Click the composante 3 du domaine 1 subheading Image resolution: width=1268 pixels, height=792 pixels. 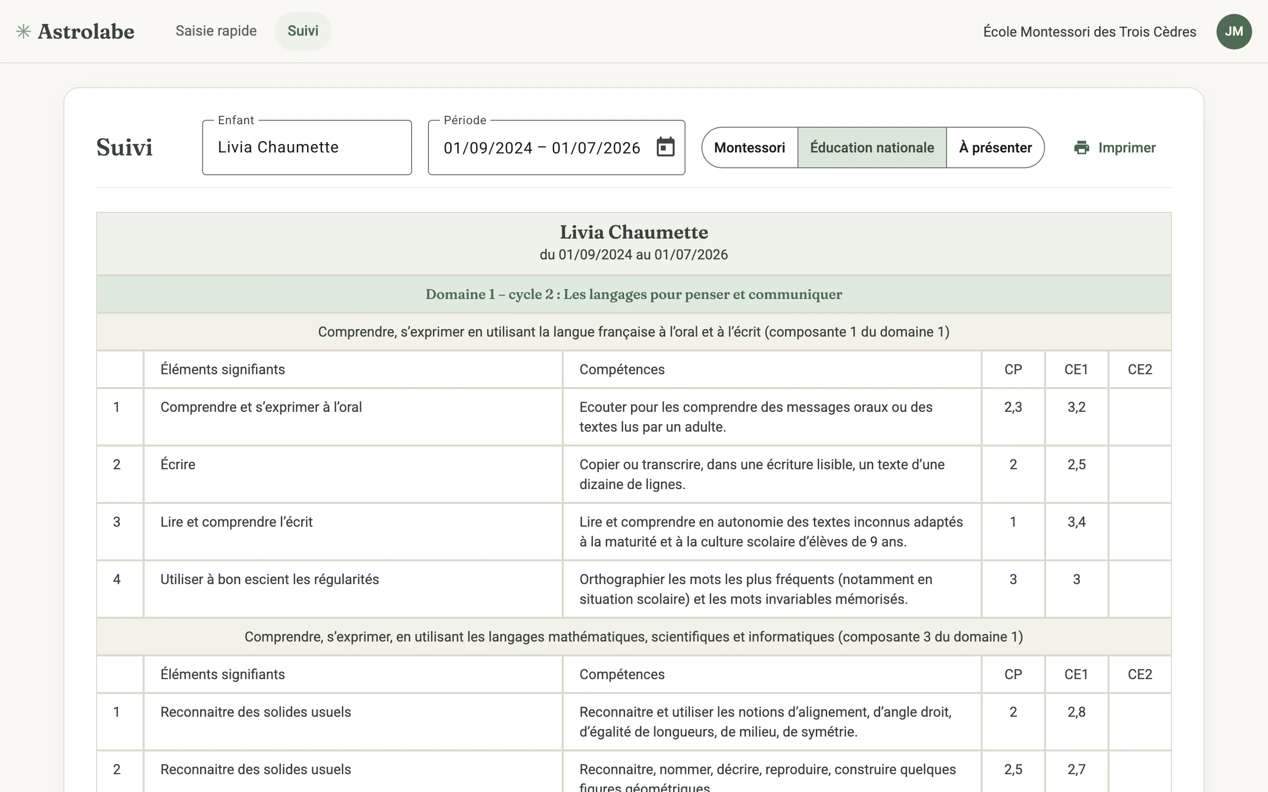pos(634,637)
